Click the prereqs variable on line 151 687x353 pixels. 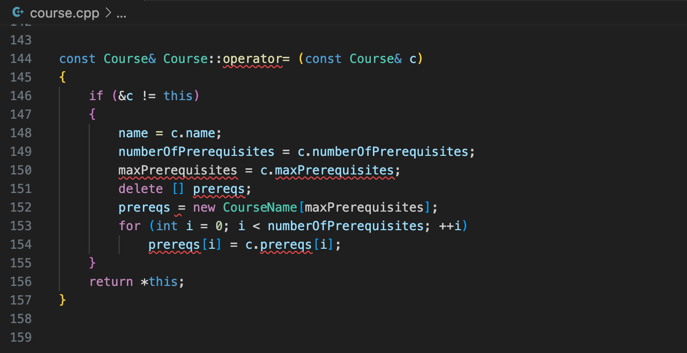click(219, 188)
